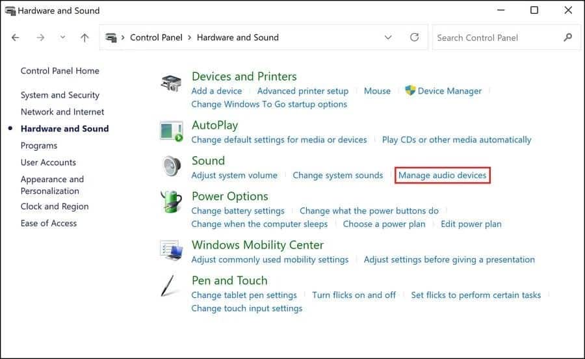Expand the address bar history dropdown
Viewport: 585px width, 359px height.
coord(388,37)
